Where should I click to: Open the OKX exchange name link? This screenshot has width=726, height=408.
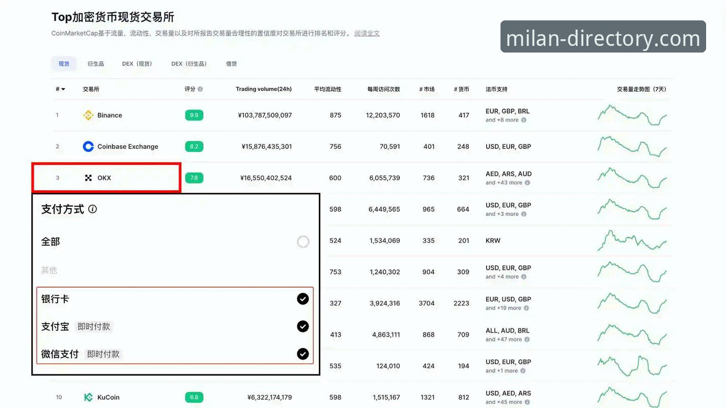(x=104, y=178)
